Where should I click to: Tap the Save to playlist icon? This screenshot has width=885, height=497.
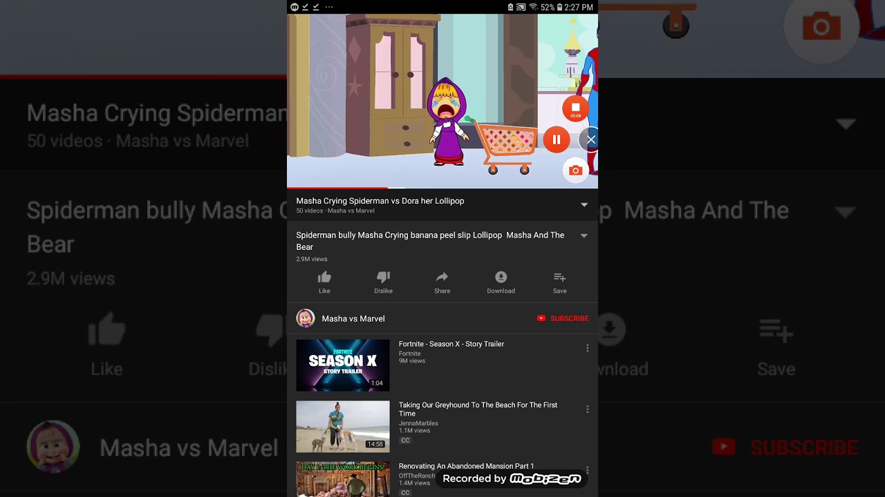[559, 277]
